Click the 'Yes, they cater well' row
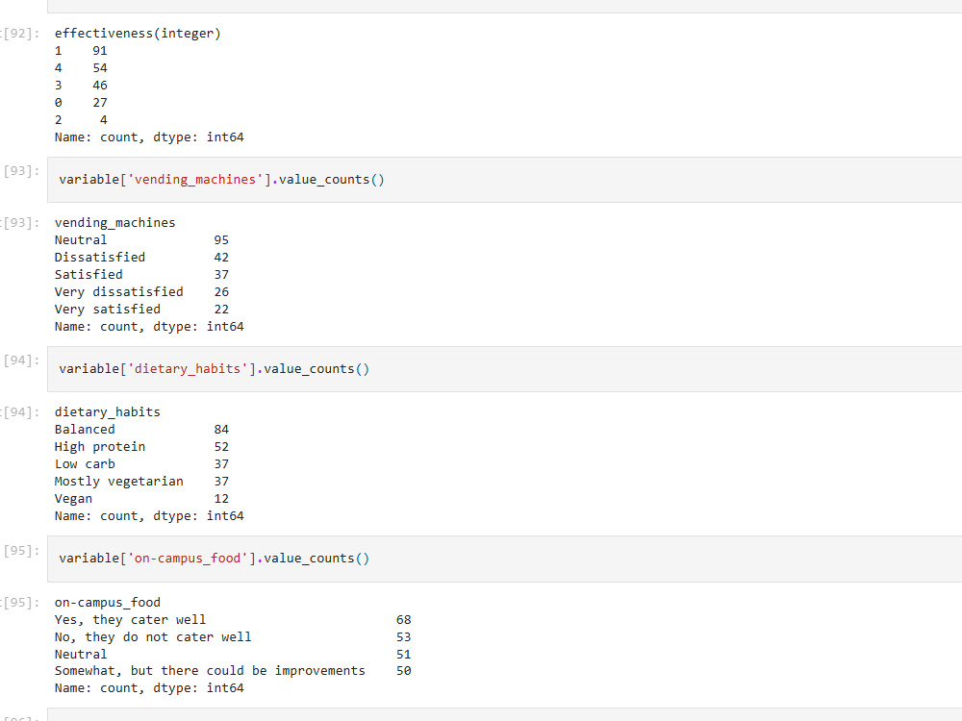The width and height of the screenshot is (962, 721). 233,620
